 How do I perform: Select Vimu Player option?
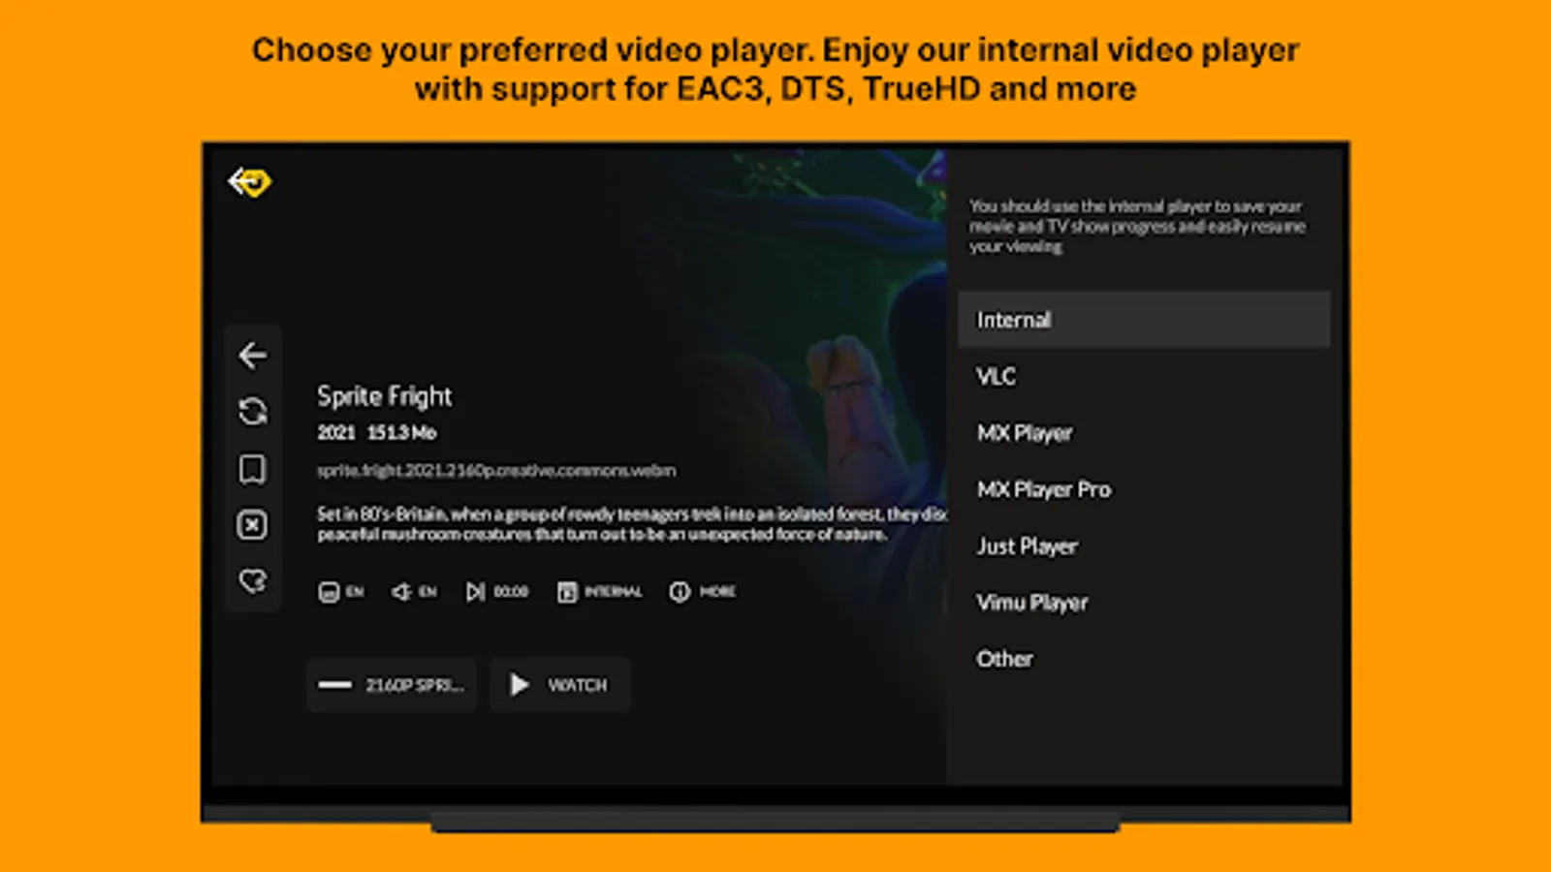(x=1144, y=603)
